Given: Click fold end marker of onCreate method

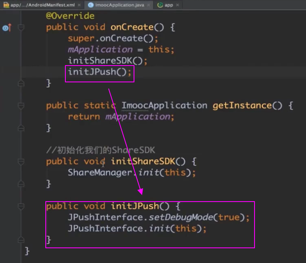Looking at the screenshot, I should click(x=21, y=83).
